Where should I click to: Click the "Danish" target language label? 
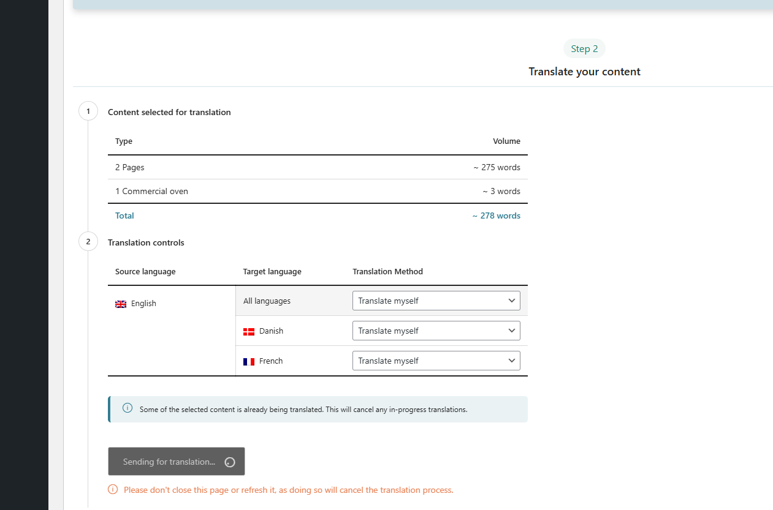[x=271, y=331]
